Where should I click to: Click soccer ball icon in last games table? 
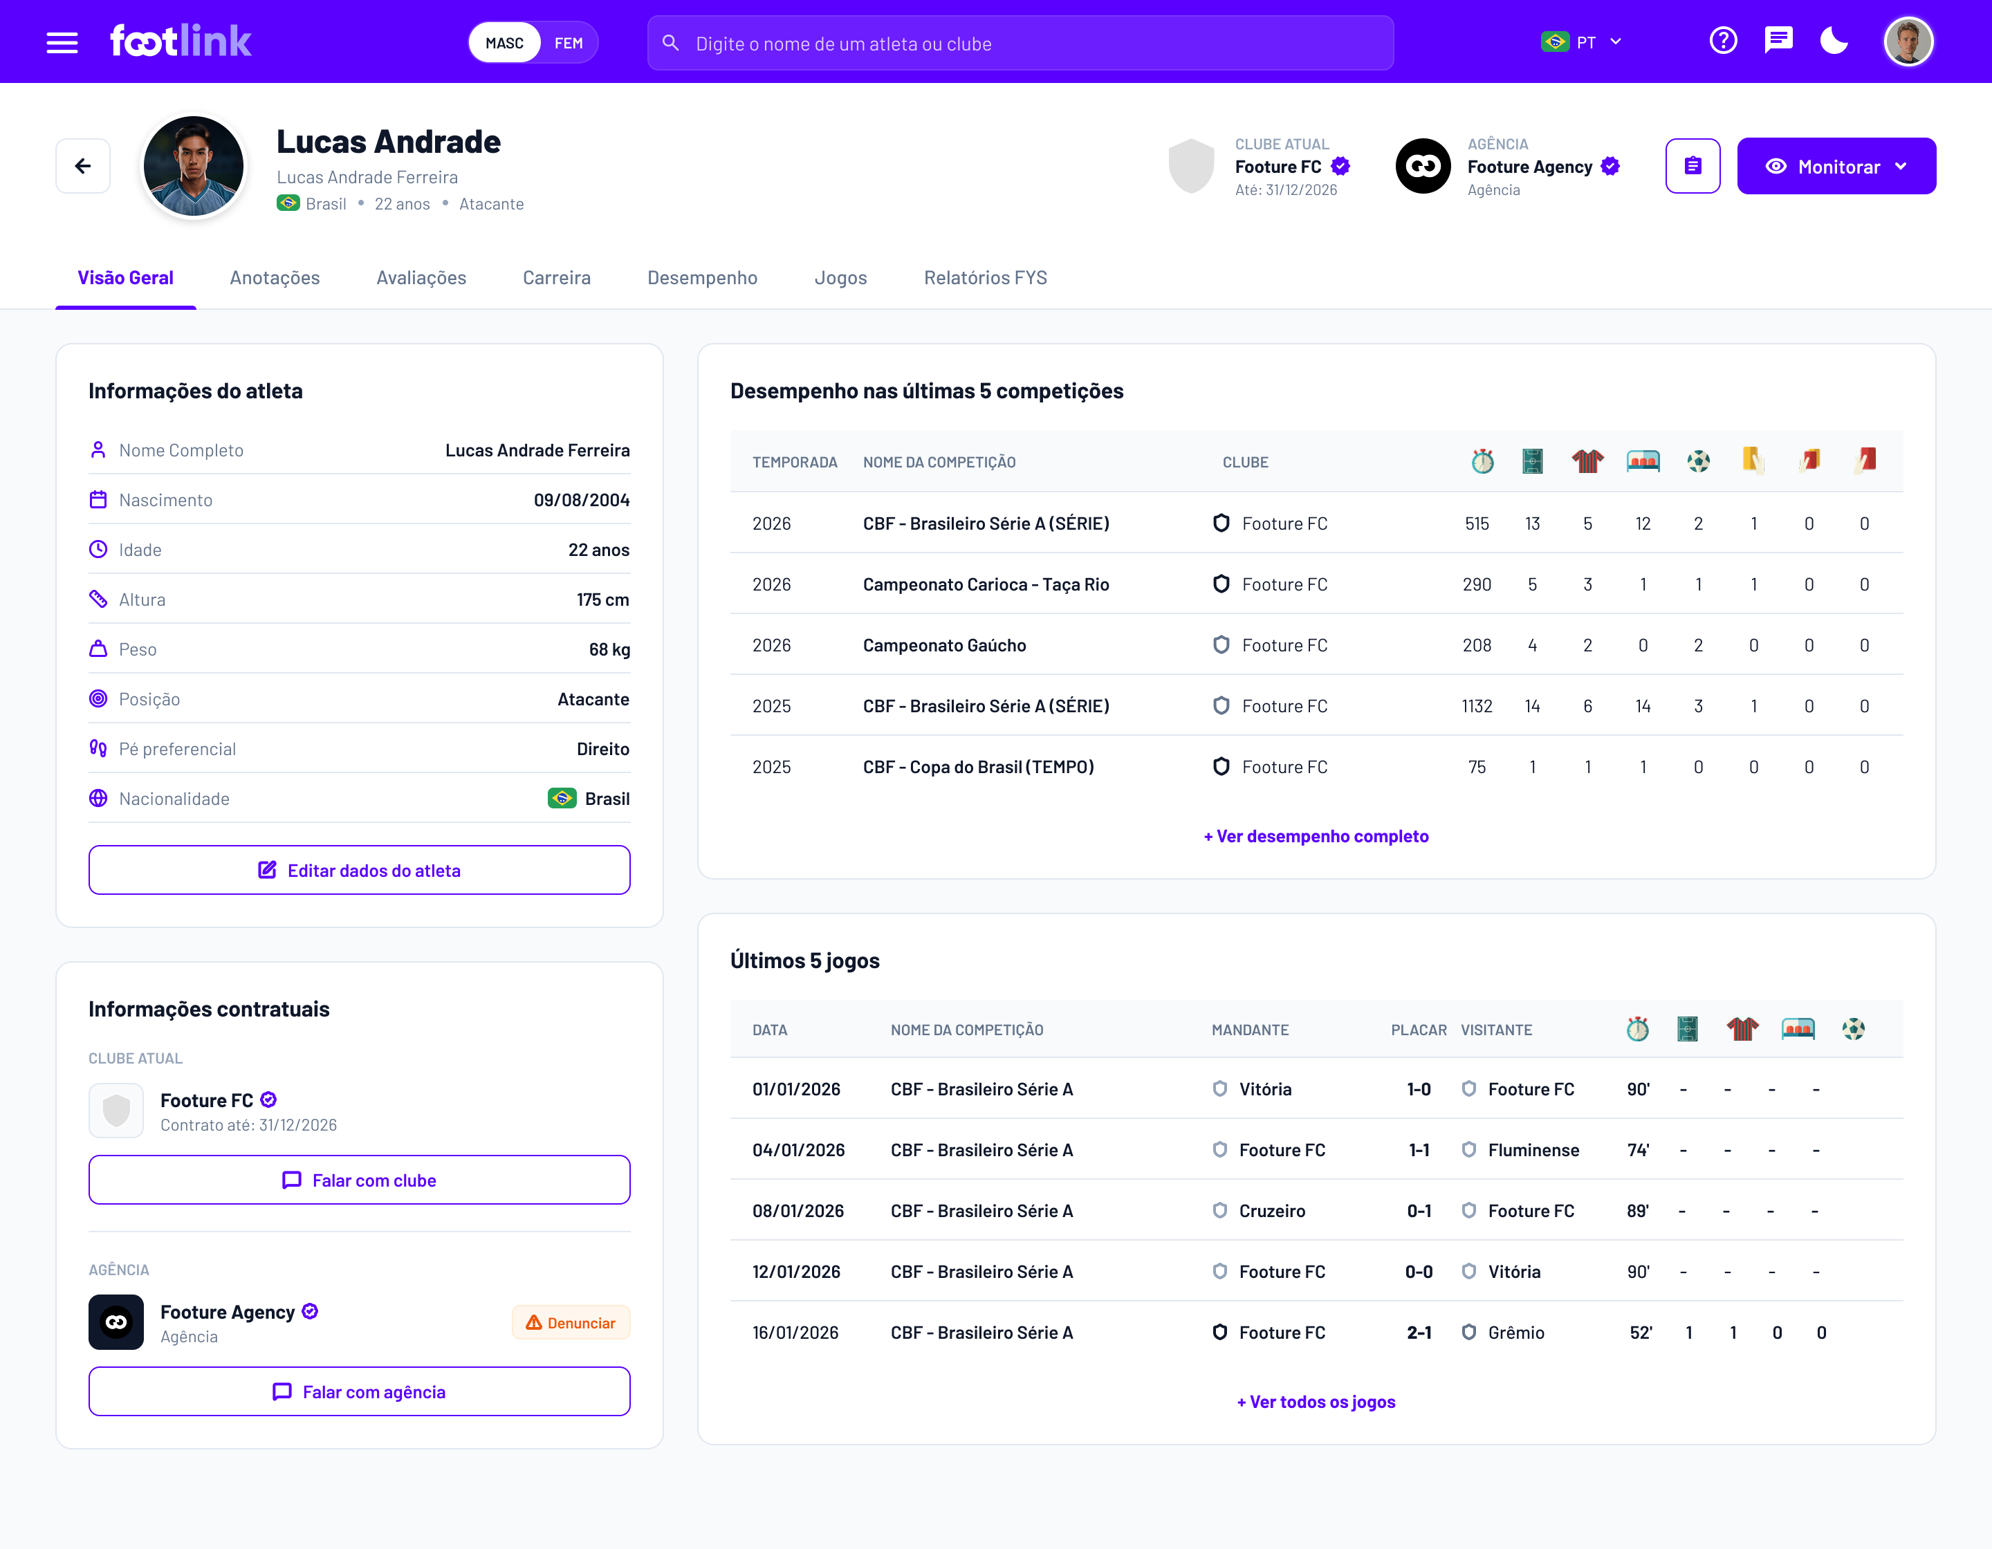click(x=1854, y=1029)
